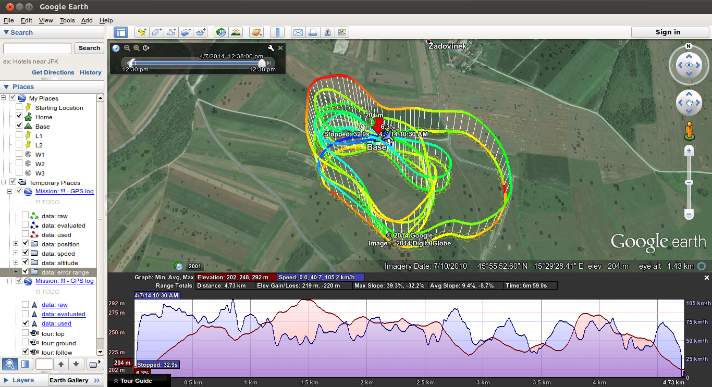Image resolution: width=712 pixels, height=387 pixels.
Task: Open the View menu
Action: click(x=46, y=20)
